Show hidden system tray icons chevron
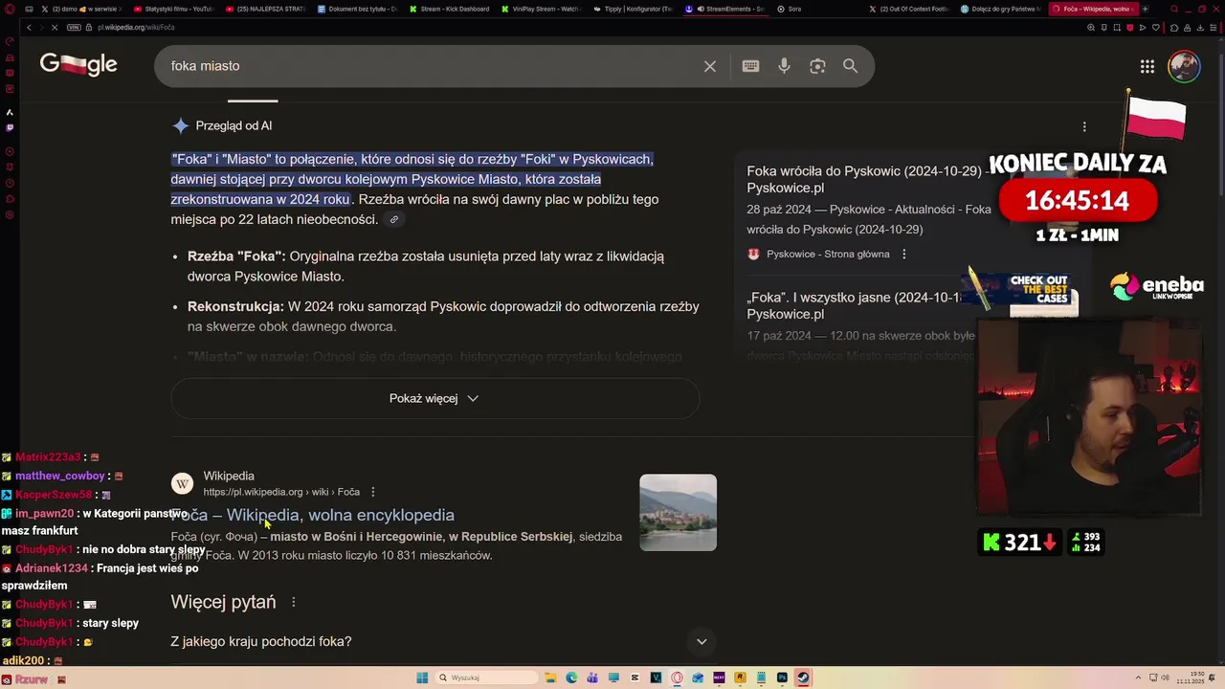 [x=1138, y=678]
